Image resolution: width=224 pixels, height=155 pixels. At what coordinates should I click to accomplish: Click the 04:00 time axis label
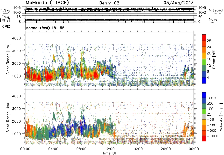point(53,149)
